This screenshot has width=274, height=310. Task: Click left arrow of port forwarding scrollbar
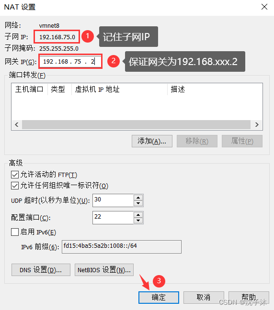click(x=17, y=124)
